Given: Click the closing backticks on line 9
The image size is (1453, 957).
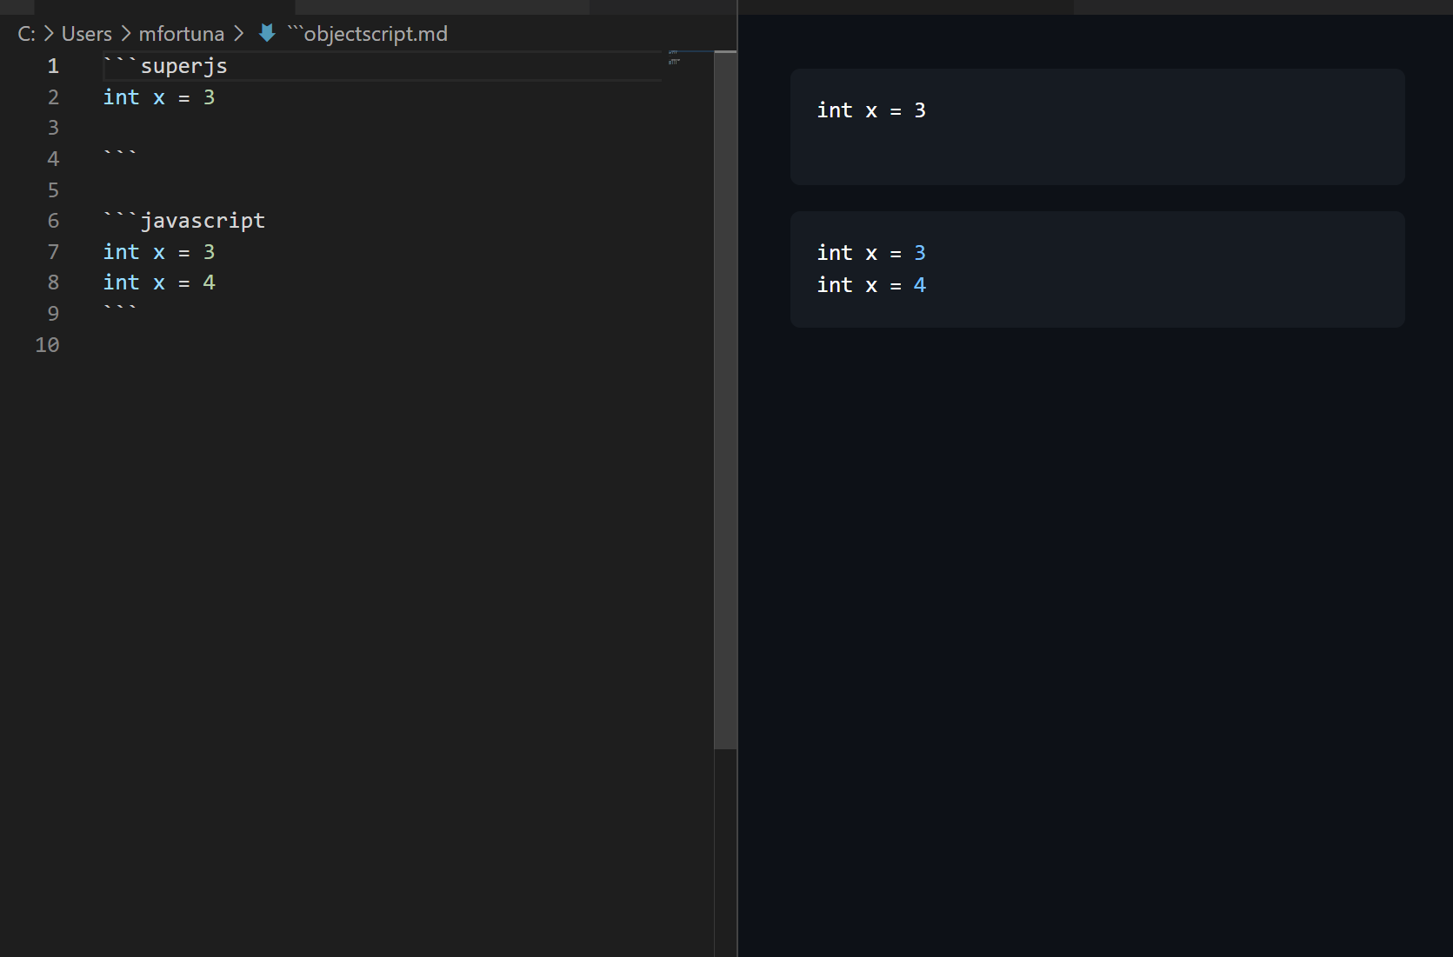Looking at the screenshot, I should click(120, 309).
